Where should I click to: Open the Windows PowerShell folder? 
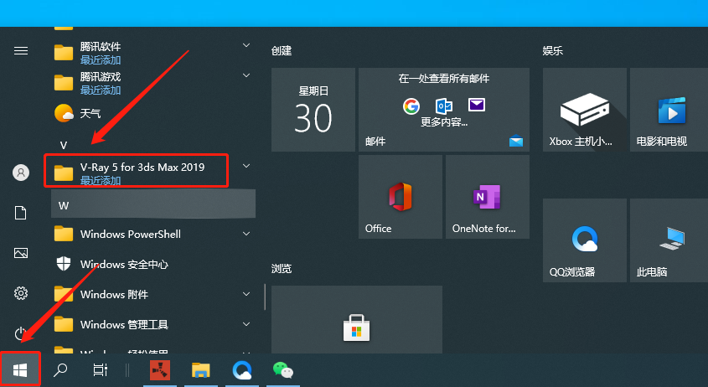153,234
